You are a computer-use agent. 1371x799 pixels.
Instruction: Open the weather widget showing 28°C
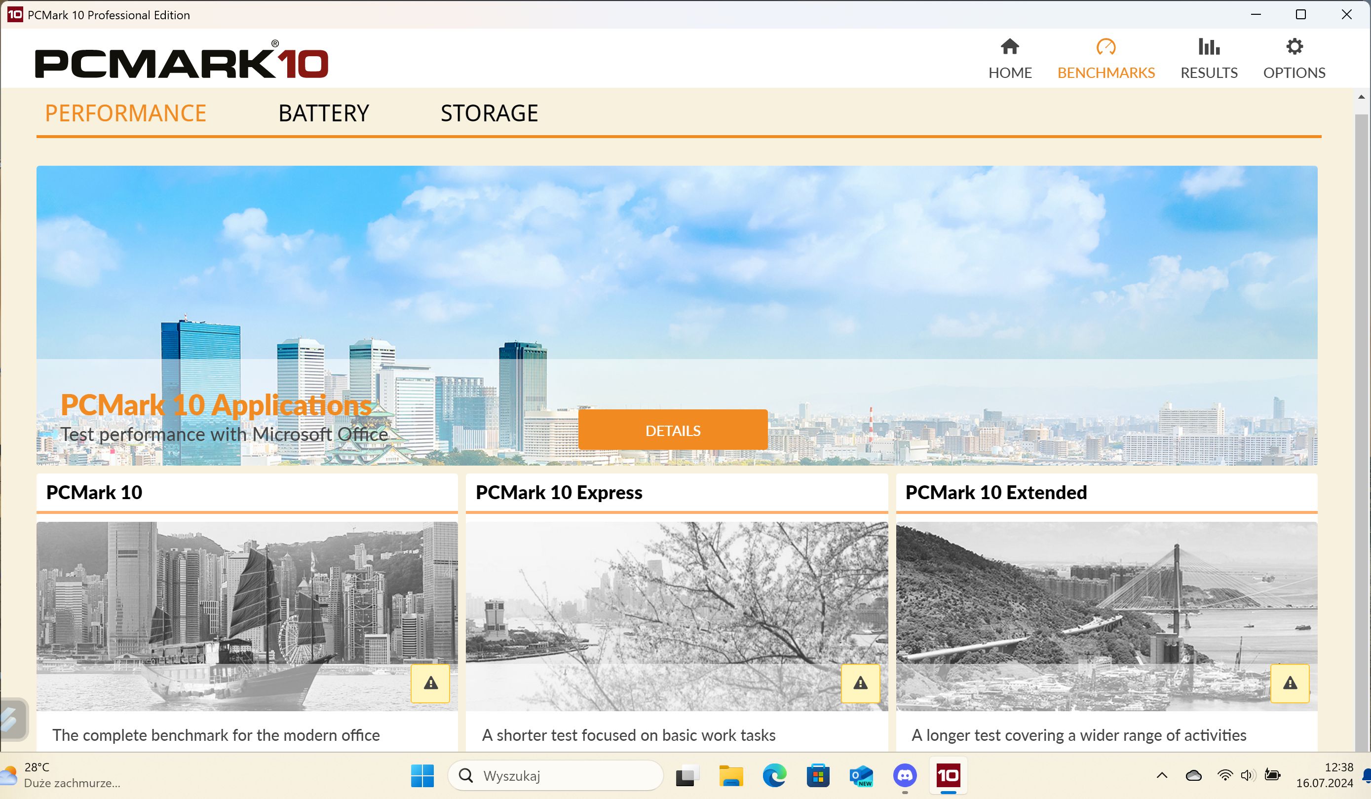[x=61, y=776]
